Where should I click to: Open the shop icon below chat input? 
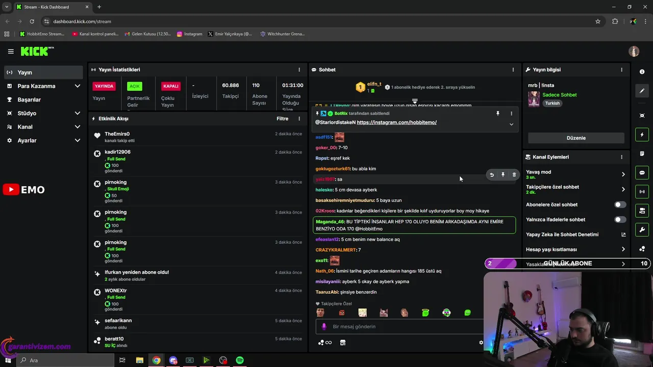(x=343, y=343)
